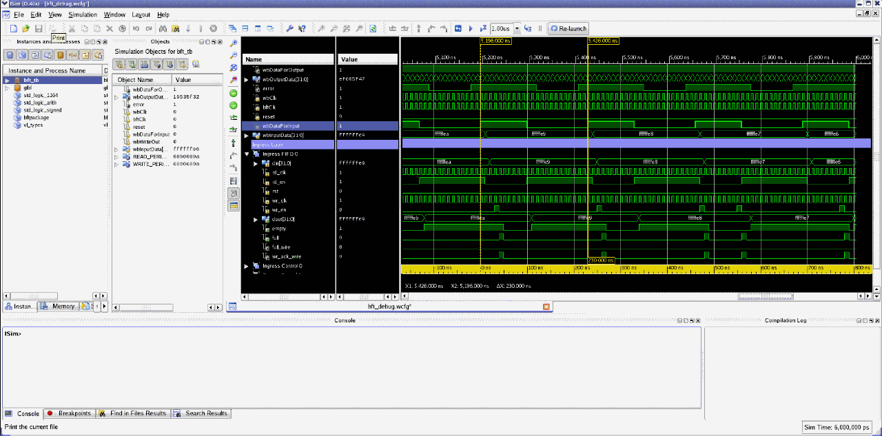
Task: Expand the bft_tb instance tree node
Action: [7, 80]
